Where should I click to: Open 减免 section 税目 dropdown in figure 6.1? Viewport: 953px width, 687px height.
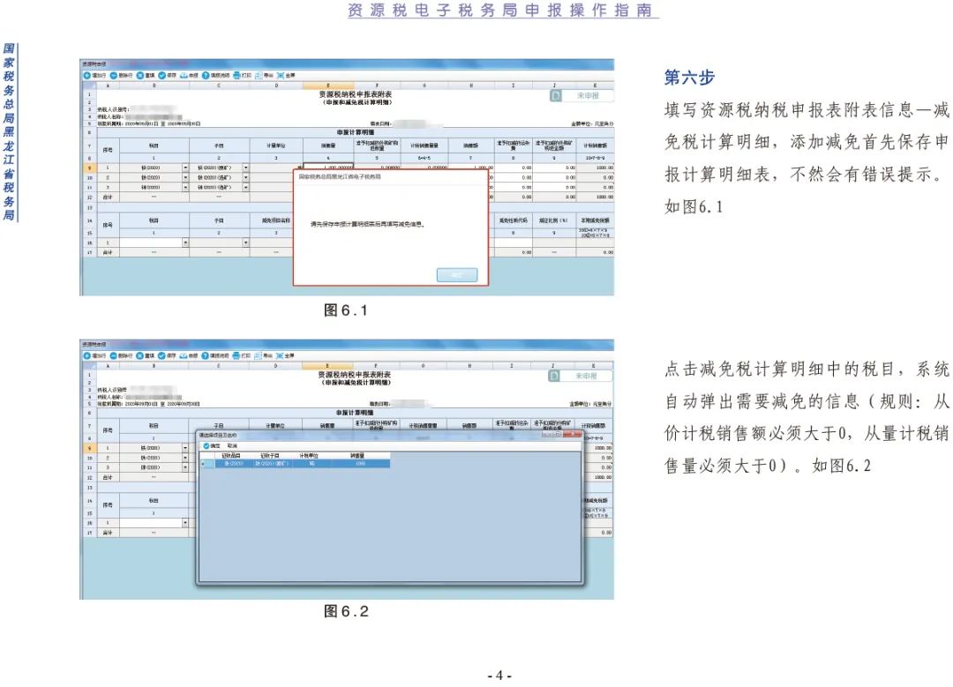185,243
